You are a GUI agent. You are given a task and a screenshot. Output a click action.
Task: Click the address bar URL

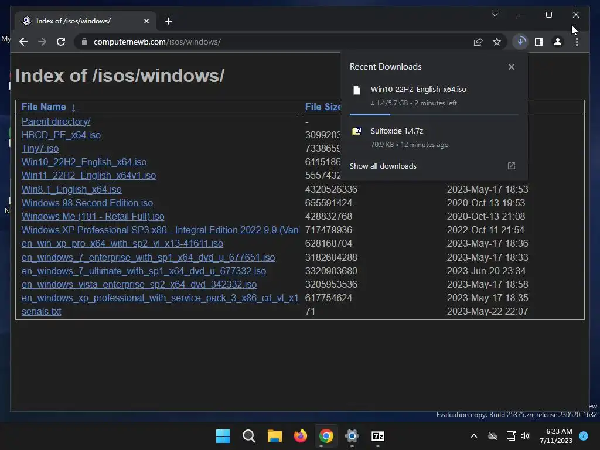tap(157, 42)
